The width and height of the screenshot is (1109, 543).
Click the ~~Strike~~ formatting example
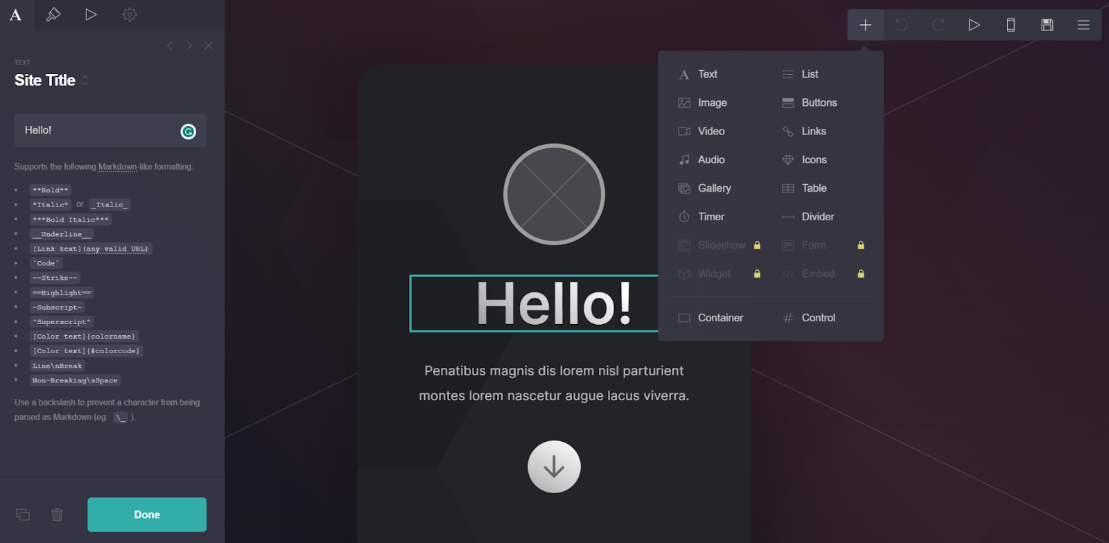pyautogui.click(x=55, y=278)
